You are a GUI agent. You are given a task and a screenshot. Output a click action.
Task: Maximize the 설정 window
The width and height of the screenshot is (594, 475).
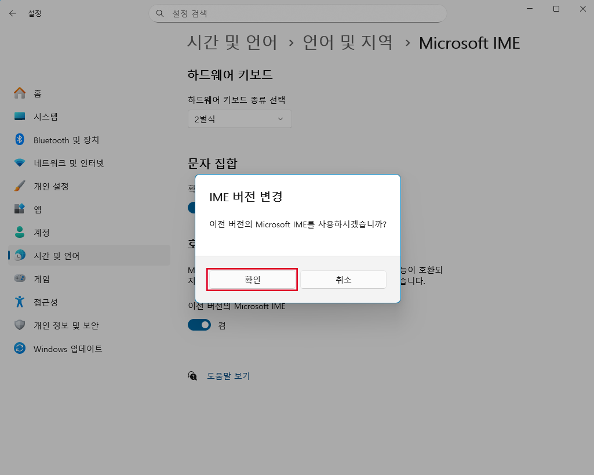click(x=556, y=9)
